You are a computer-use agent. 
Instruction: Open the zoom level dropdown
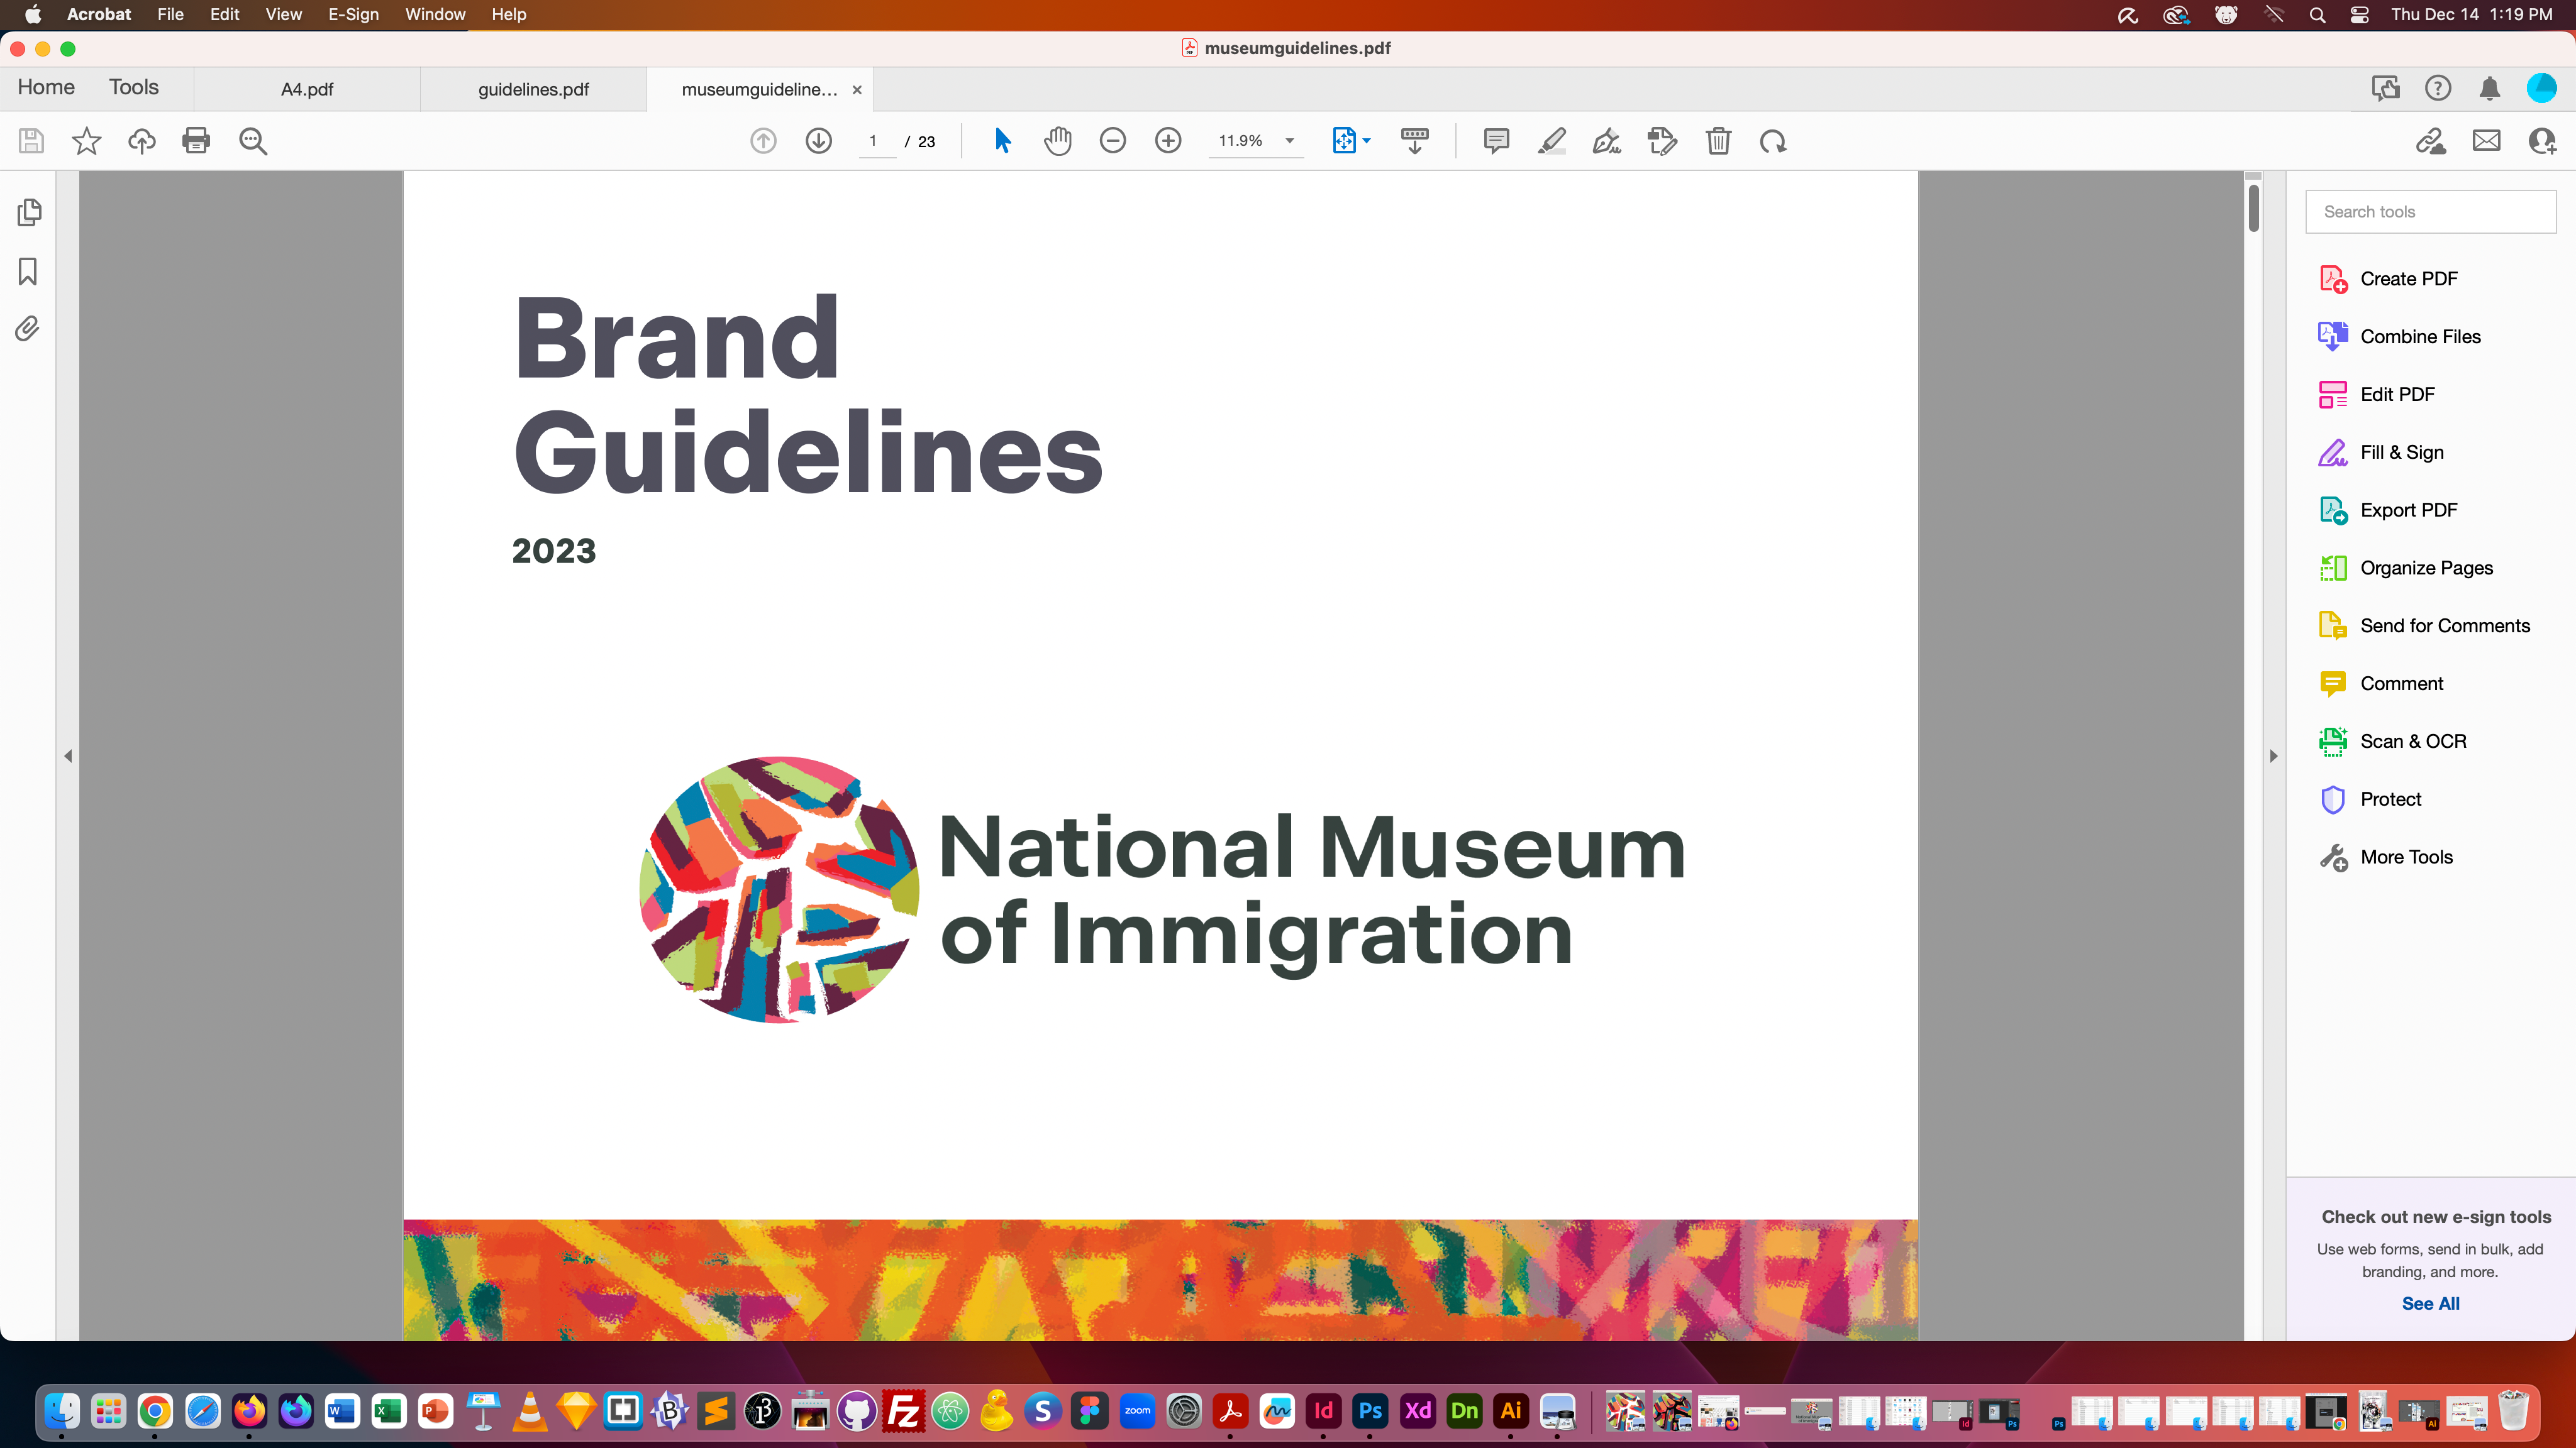[x=1289, y=141]
